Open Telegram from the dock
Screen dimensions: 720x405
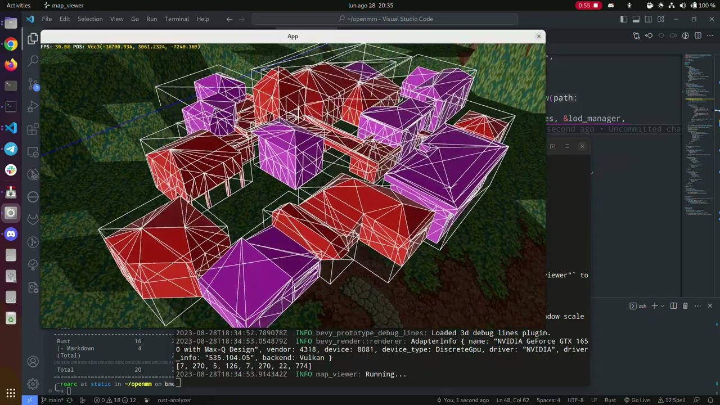pos(11,149)
